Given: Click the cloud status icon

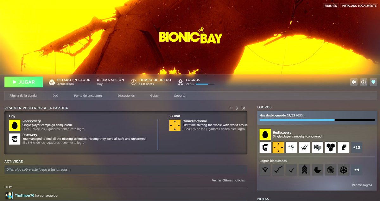Looking at the screenshot, I should click(52, 82).
